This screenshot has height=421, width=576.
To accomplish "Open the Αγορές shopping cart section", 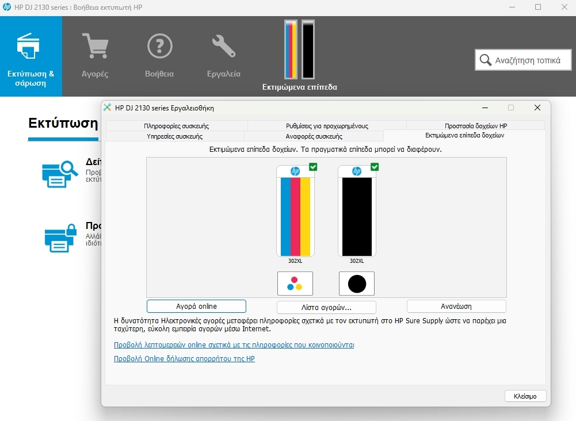I will (95, 55).
